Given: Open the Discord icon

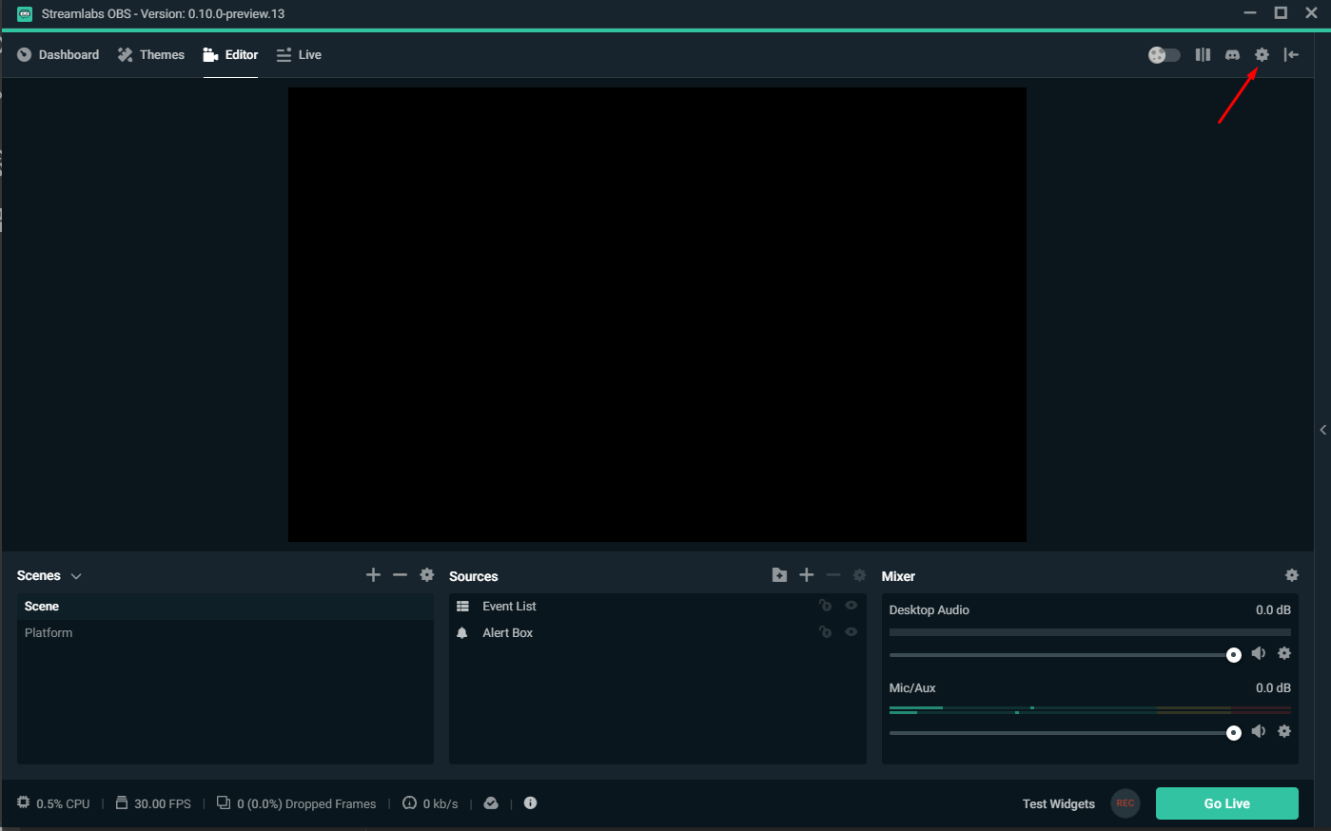Looking at the screenshot, I should (1232, 55).
